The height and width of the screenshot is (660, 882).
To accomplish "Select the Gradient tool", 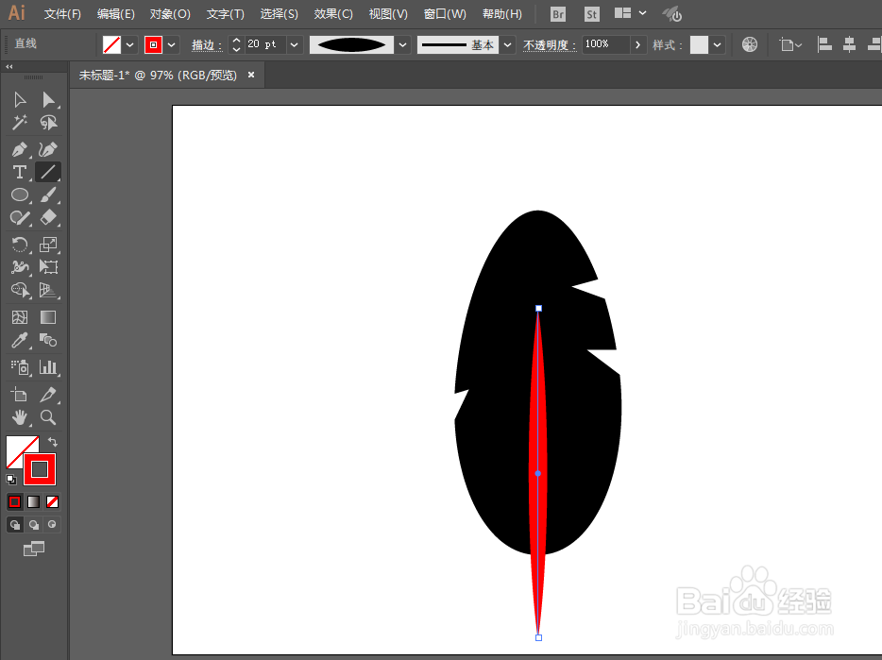I will 47,316.
